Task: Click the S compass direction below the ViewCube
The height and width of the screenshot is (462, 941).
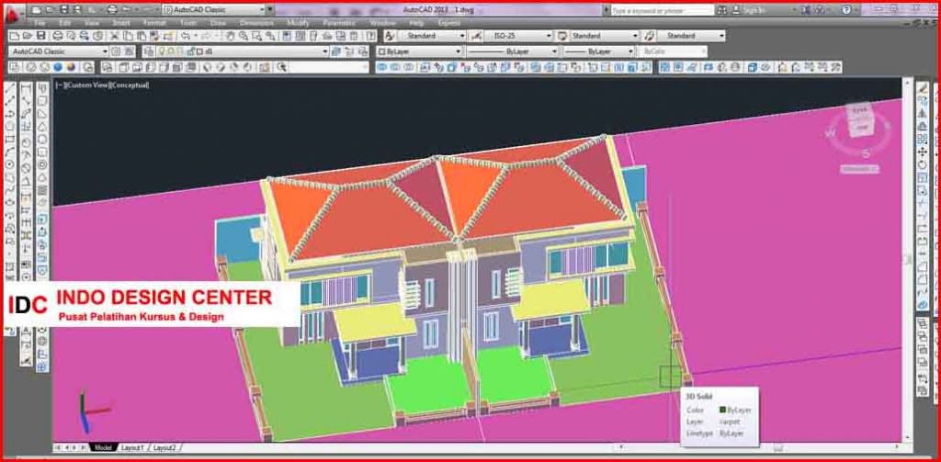Action: pyautogui.click(x=866, y=153)
